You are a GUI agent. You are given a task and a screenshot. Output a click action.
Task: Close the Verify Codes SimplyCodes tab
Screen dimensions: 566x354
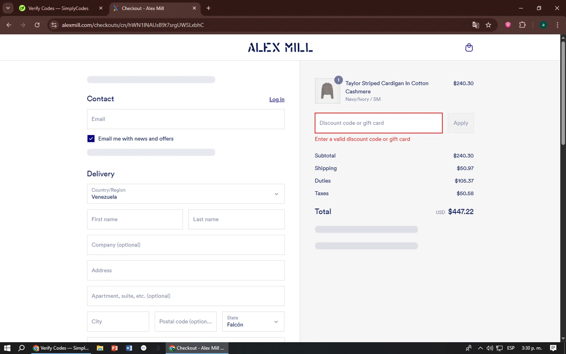click(x=101, y=8)
